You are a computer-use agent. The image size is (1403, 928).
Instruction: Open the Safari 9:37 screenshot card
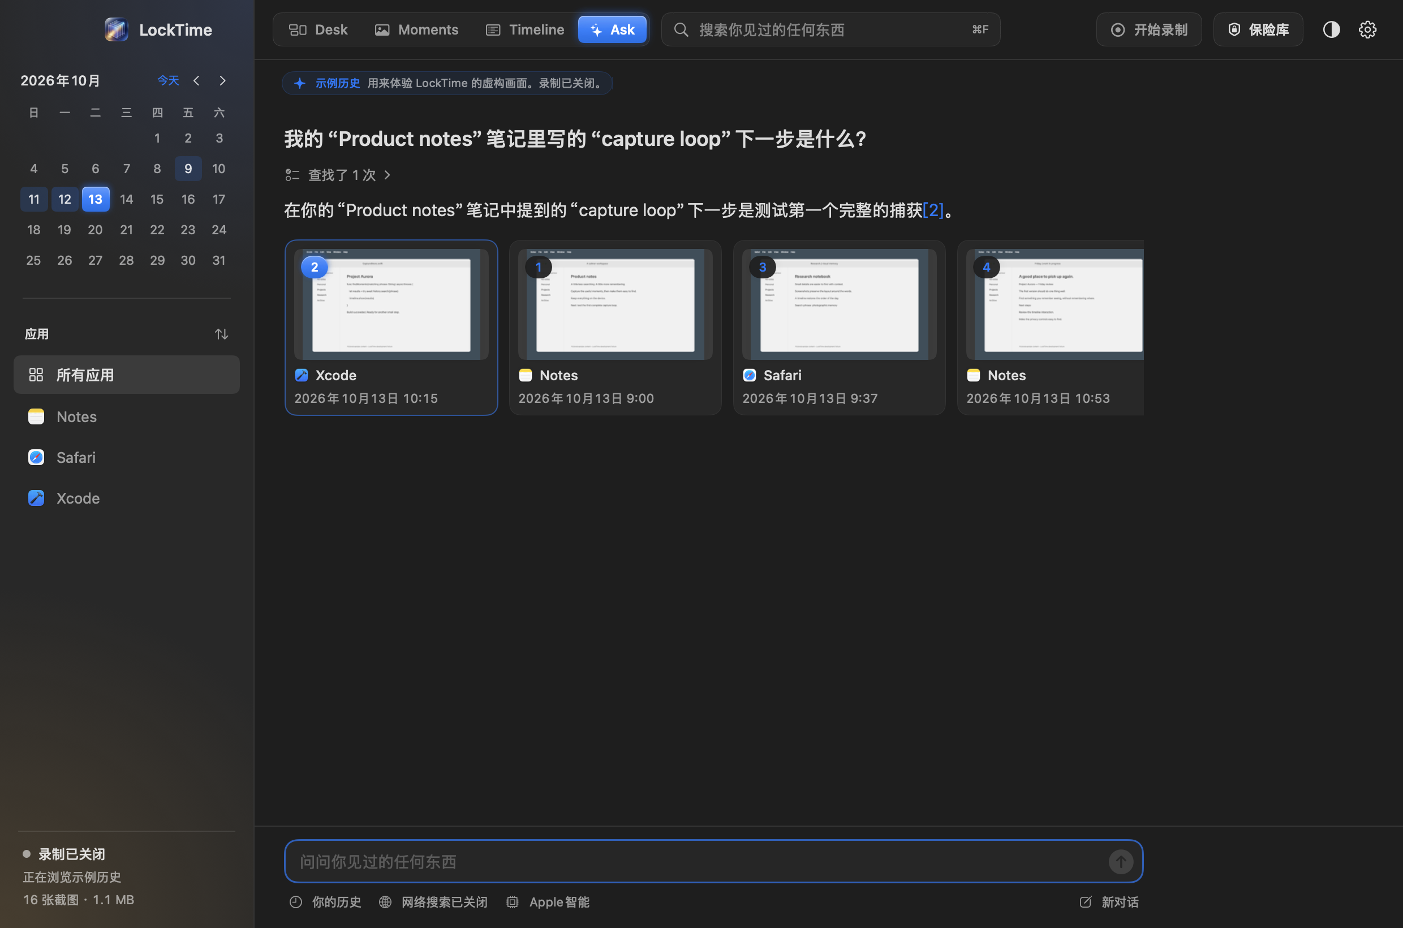(839, 328)
